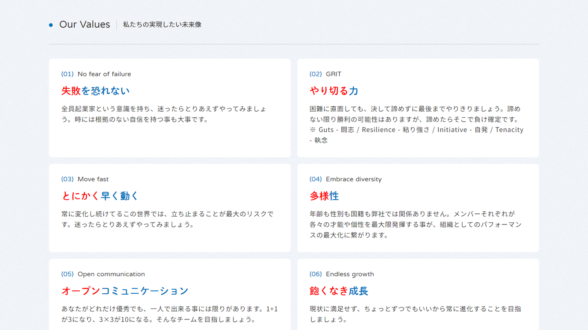
Task: Click the (03) number label
Action: 67,179
